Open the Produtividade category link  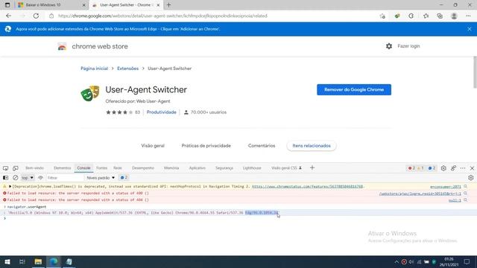pos(162,112)
